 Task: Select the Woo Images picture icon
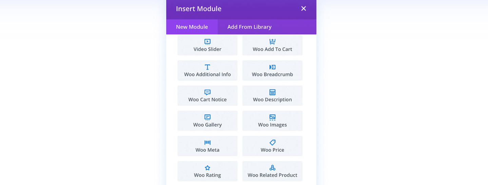tap(272, 117)
